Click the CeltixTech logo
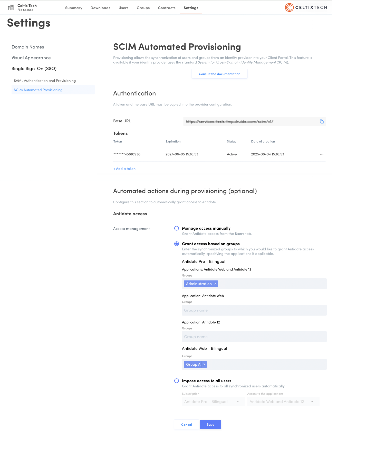385x449 pixels. click(x=306, y=7)
